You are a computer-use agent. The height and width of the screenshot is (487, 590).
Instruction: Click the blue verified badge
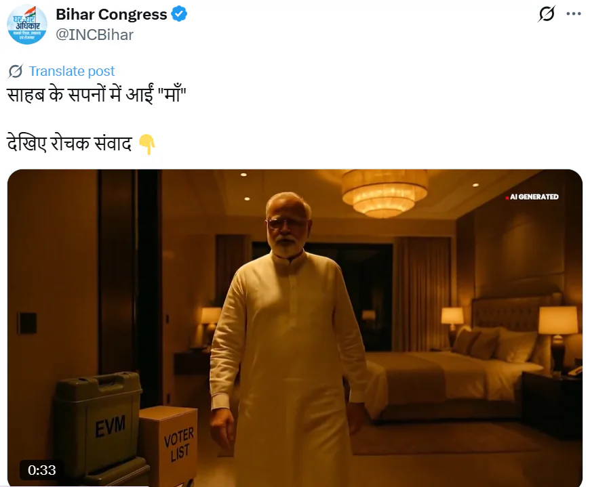tap(179, 14)
